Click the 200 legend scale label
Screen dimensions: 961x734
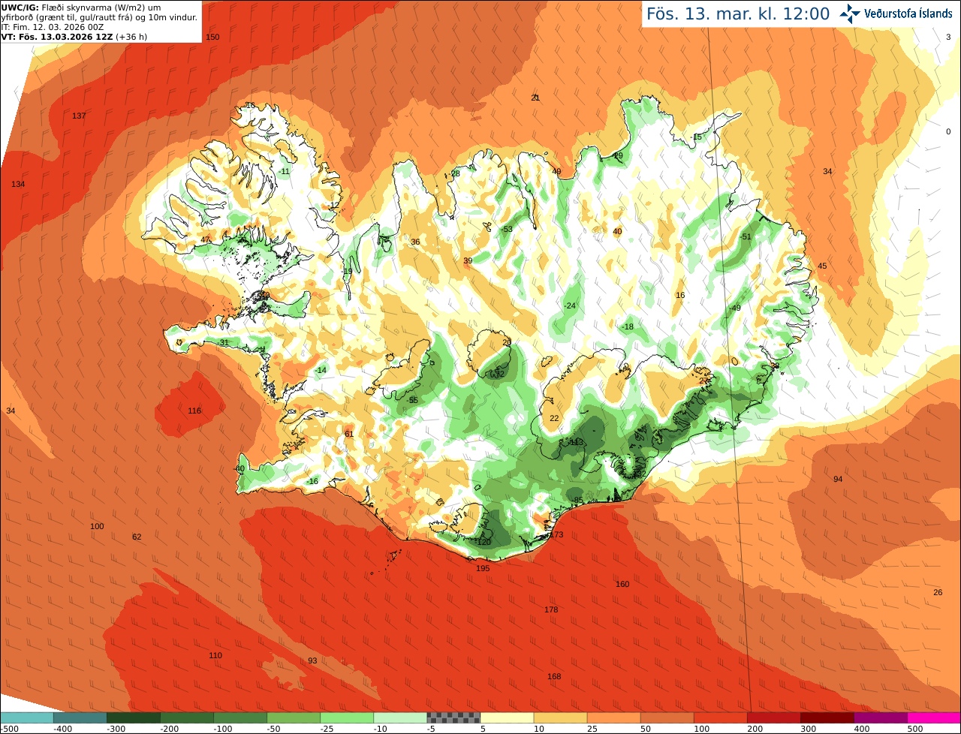point(755,729)
